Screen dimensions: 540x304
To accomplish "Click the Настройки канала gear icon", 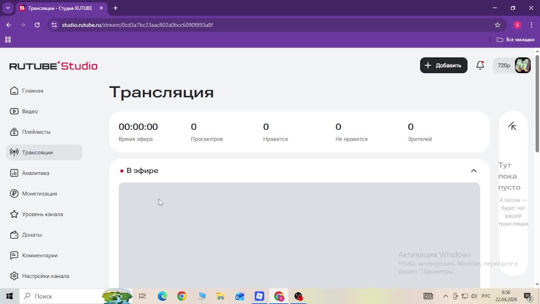I will pos(14,276).
